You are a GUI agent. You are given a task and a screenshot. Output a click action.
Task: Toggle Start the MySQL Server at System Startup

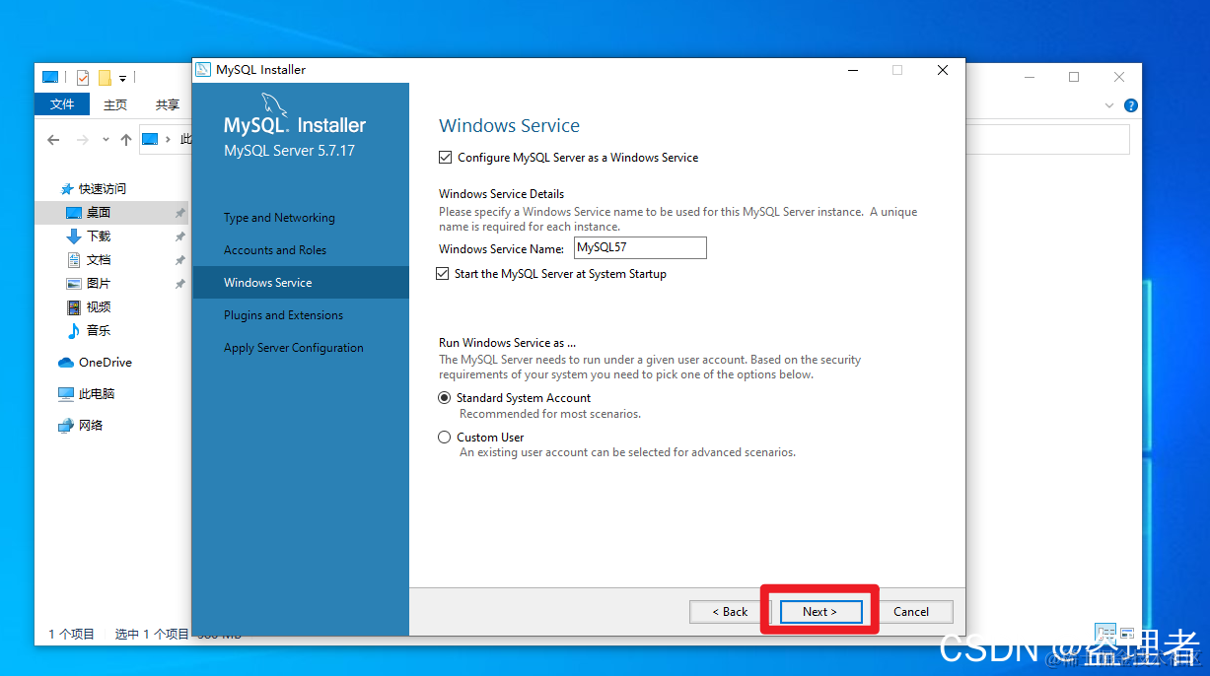pos(443,274)
